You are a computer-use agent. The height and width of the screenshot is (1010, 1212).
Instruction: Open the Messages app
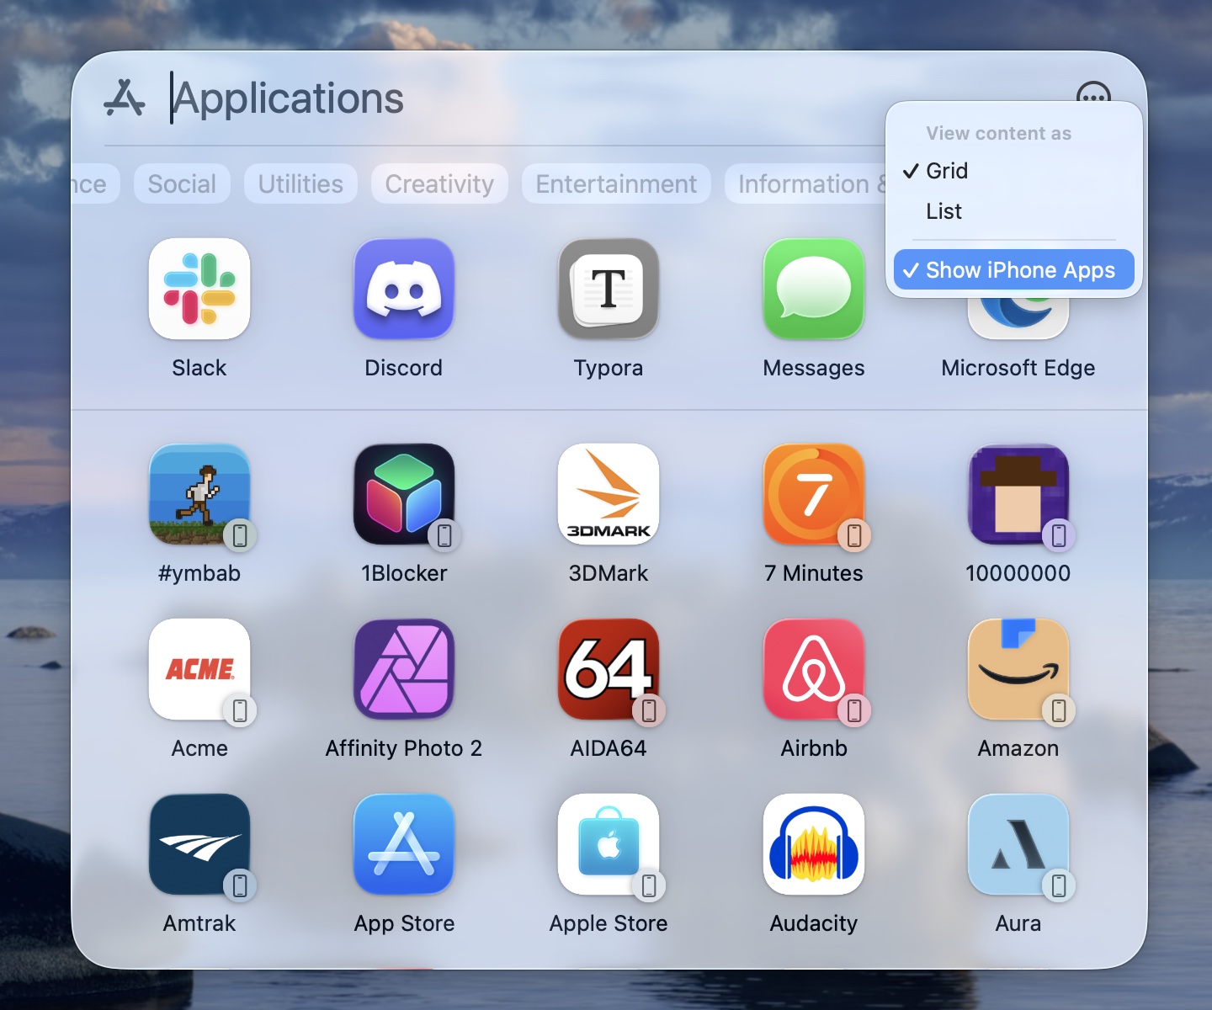(x=813, y=290)
